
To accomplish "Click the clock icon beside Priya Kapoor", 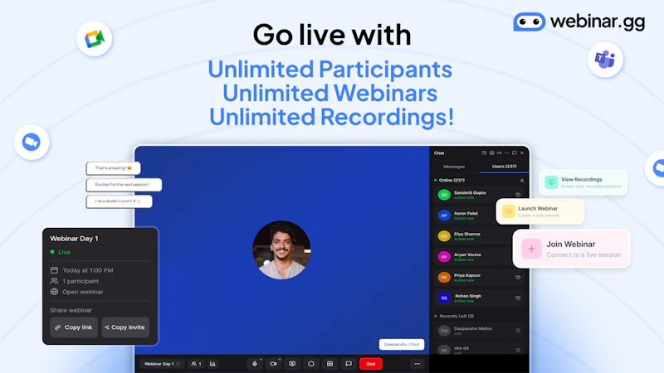I will point(518,278).
